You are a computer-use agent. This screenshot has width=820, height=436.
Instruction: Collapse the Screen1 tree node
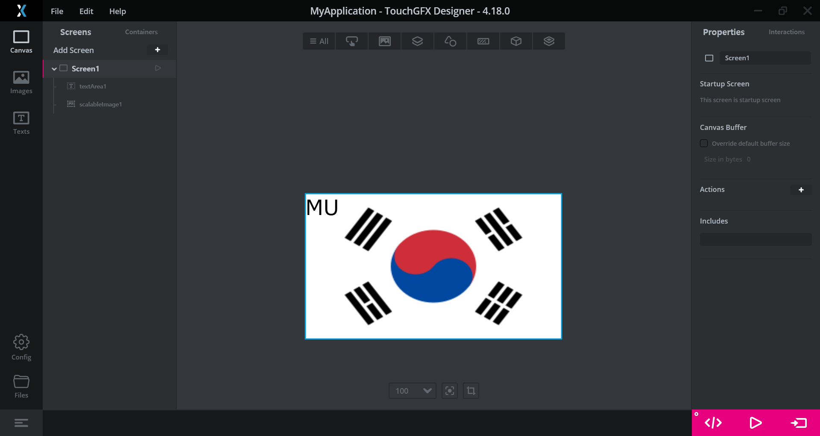point(54,69)
